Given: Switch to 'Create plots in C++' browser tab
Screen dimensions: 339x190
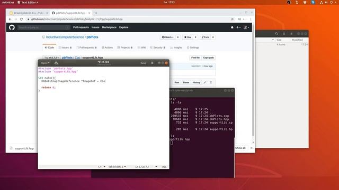Looking at the screenshot, I should coord(28,13).
